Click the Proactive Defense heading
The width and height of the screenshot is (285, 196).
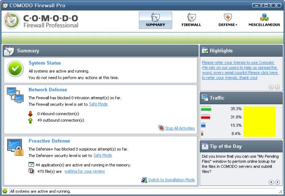coord(49,141)
